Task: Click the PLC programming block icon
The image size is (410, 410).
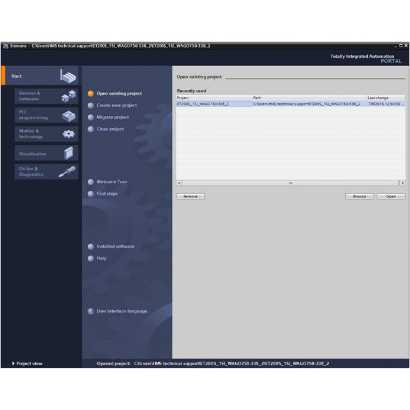Action: point(68,115)
